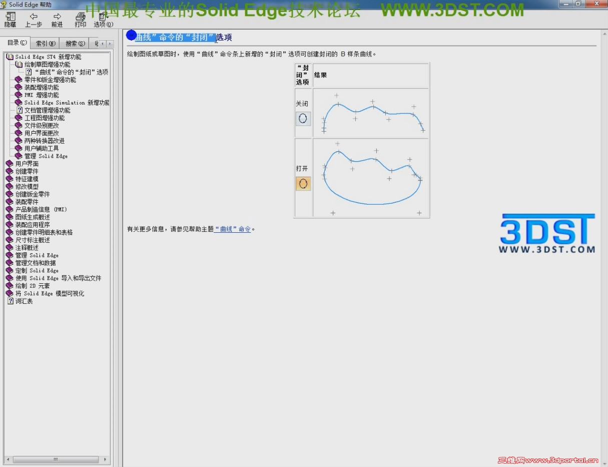This screenshot has width=608, height=467.
Task: Click the question page icon beside 文档管理增强功能
Action: tap(20, 110)
